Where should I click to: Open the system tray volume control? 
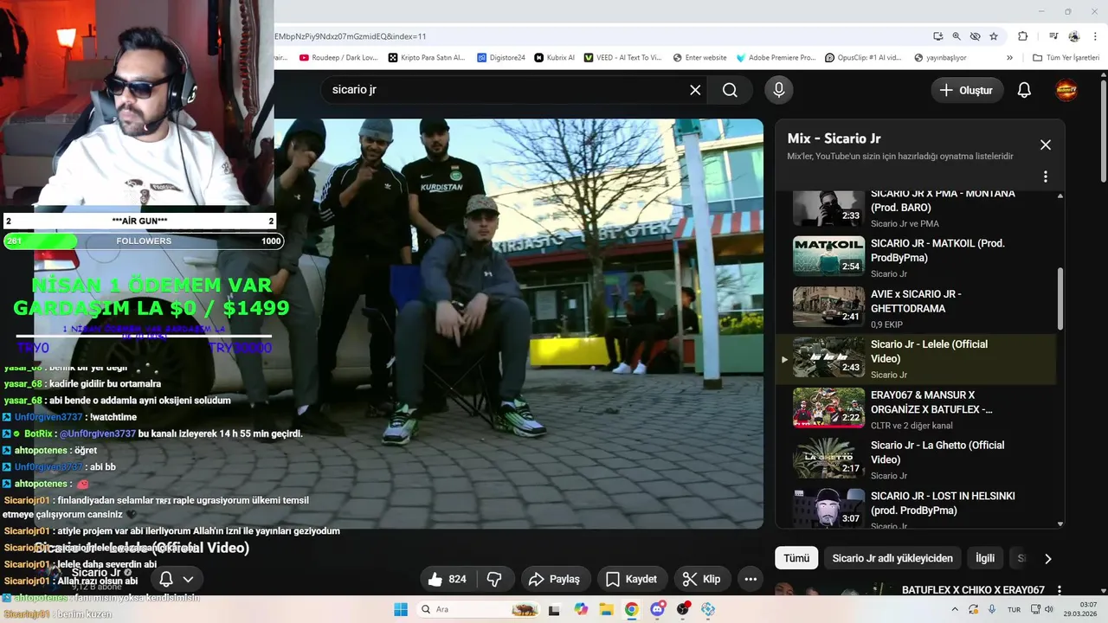click(1050, 609)
